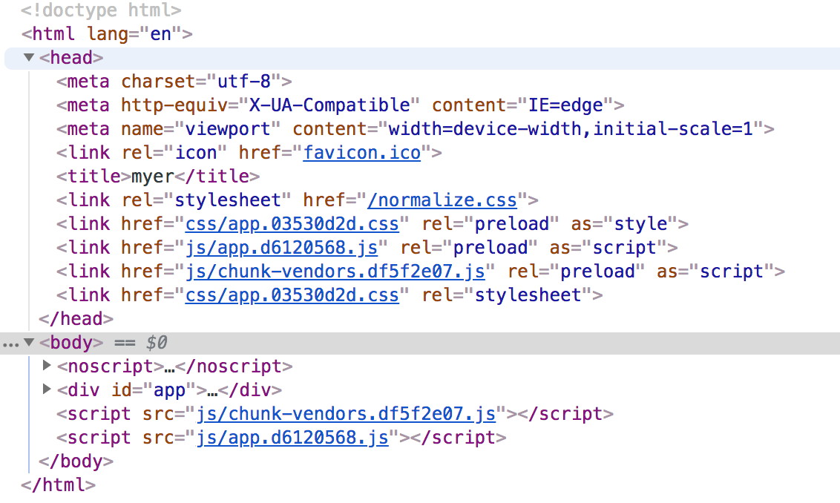This screenshot has width=840, height=503.
Task: Open the /normalize.css link
Action: pyautogui.click(x=442, y=200)
